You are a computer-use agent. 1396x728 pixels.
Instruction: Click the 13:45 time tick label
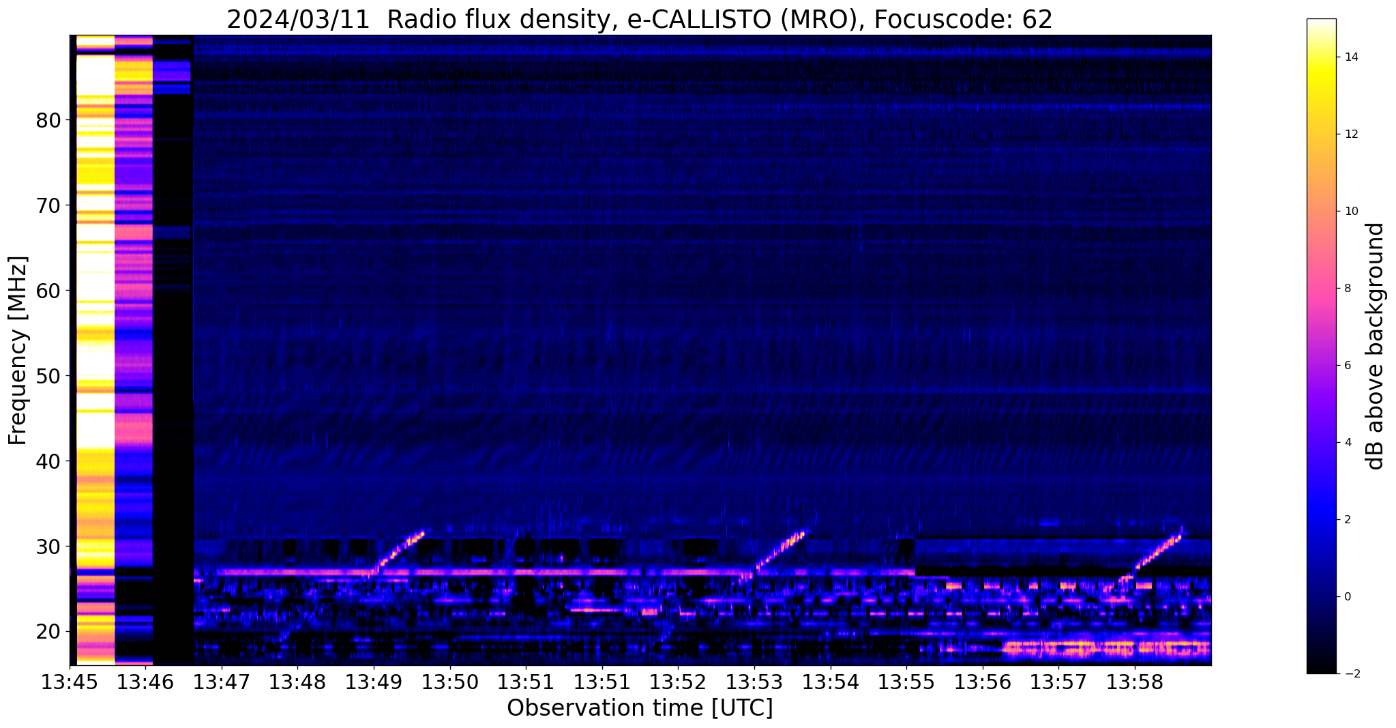(x=69, y=682)
